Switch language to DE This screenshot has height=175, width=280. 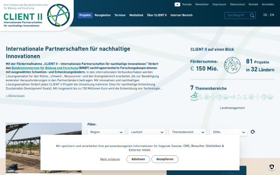[x=265, y=15]
